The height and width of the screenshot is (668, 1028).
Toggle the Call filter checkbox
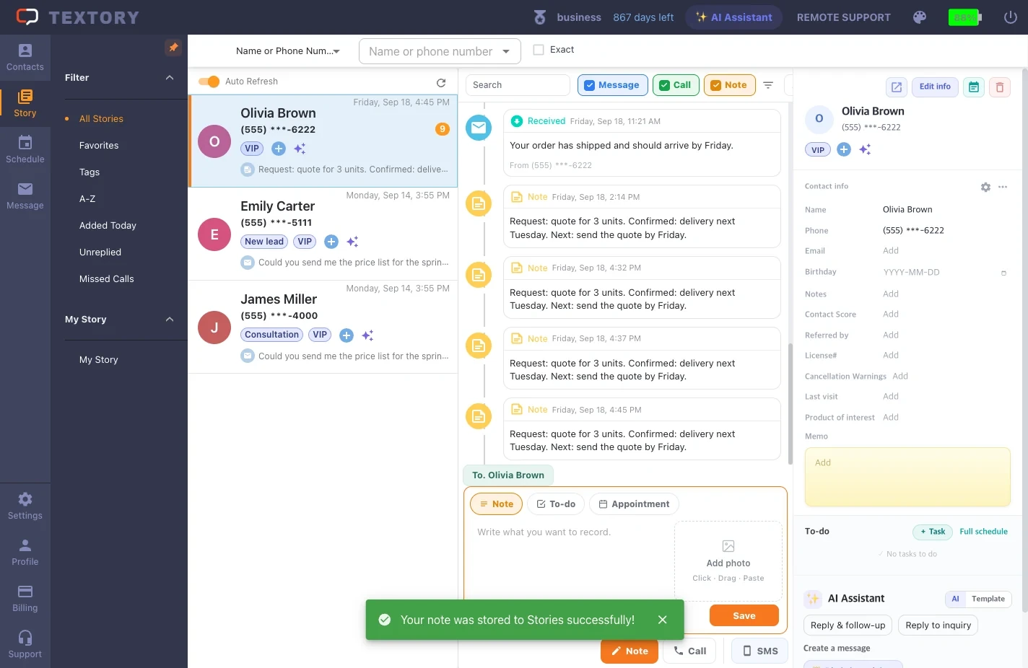point(665,85)
